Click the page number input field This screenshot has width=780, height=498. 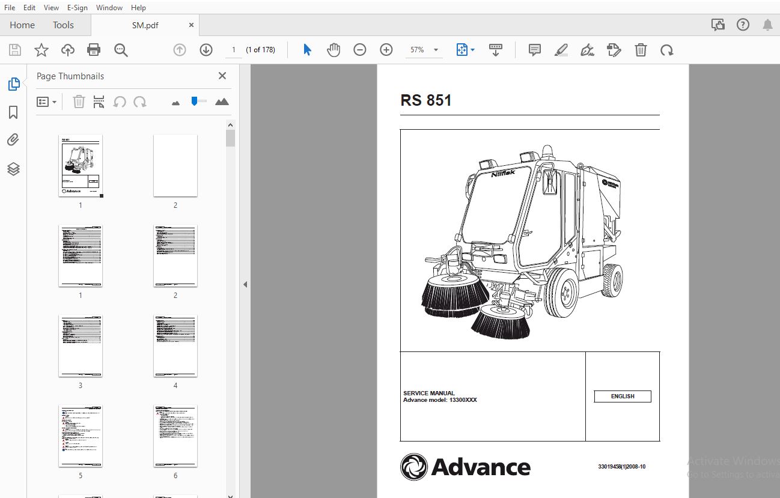[234, 50]
